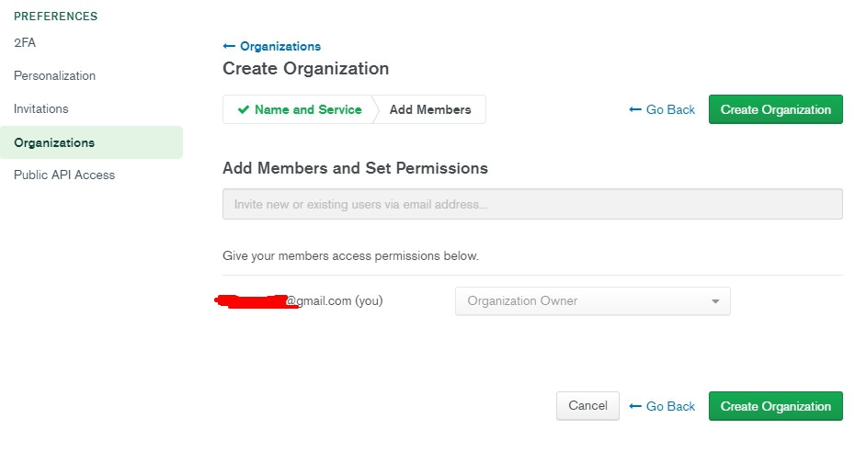Click the top Go Back link text
855x452 pixels.
point(670,109)
